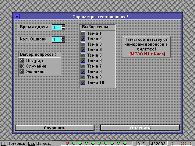Click the Кол. Ошибок label
This screenshot has height=146, width=195.
coord(33,39)
